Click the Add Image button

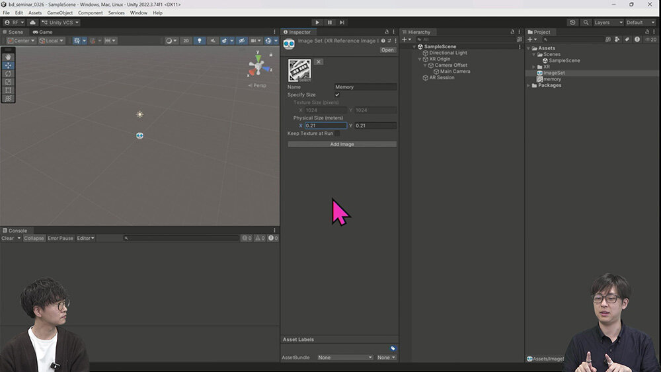coord(342,144)
